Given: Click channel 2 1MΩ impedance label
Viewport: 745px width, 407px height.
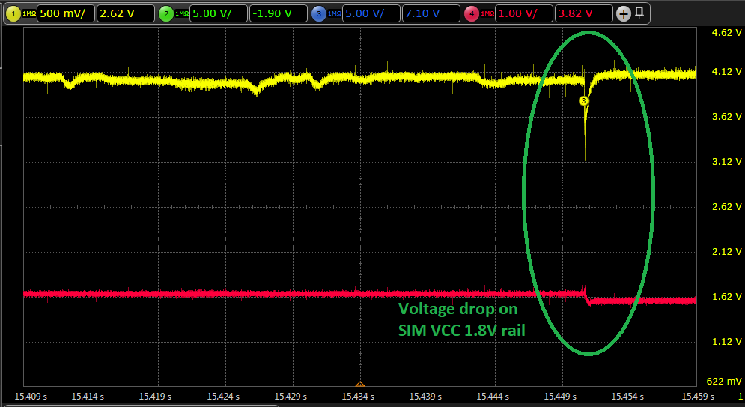Looking at the screenshot, I should tap(181, 13).
